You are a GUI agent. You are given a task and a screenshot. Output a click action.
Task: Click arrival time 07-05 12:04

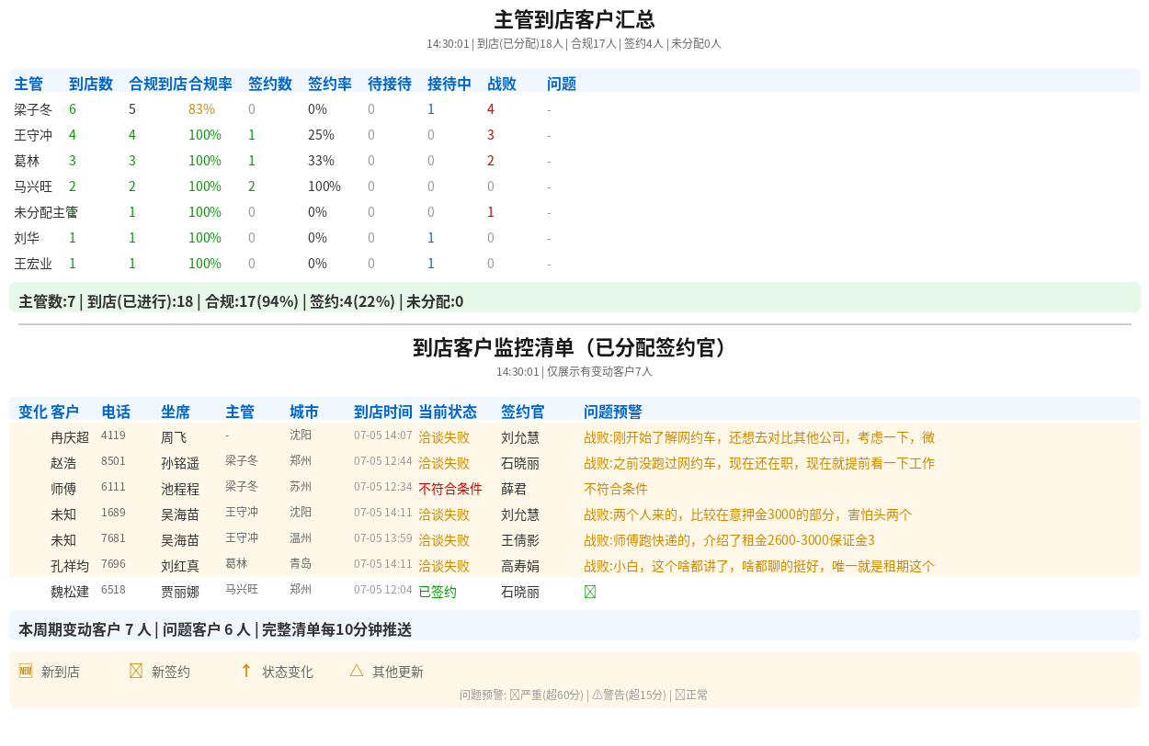(x=383, y=589)
